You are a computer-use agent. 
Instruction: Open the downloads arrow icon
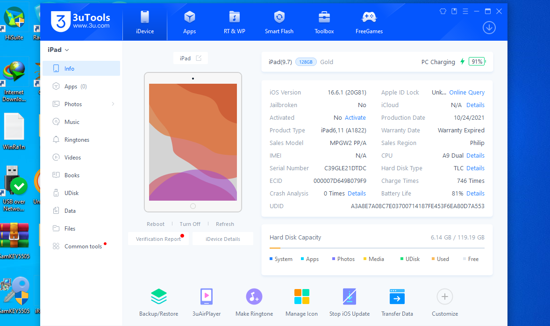pyautogui.click(x=489, y=28)
